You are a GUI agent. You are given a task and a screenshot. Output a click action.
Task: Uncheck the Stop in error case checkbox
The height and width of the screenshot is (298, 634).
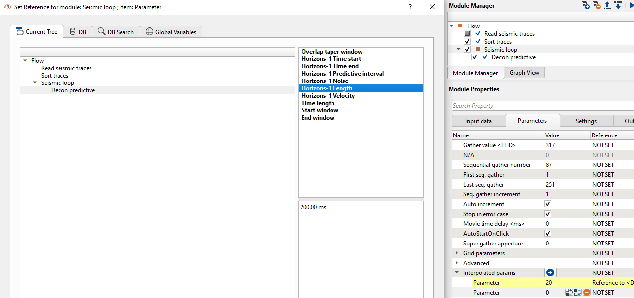pos(548,214)
